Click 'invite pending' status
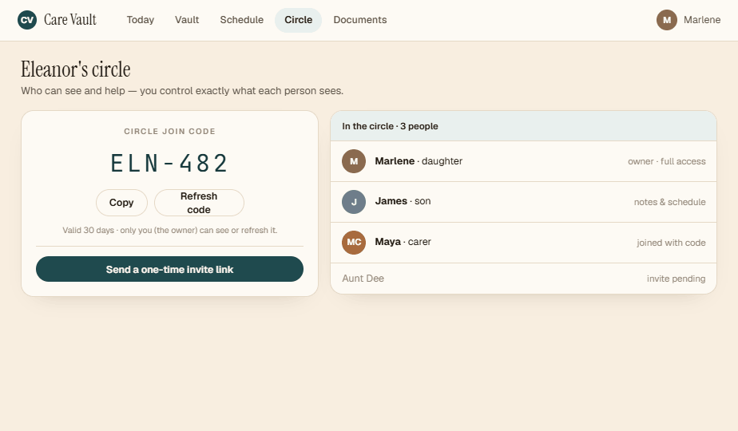738x431 pixels. point(676,279)
